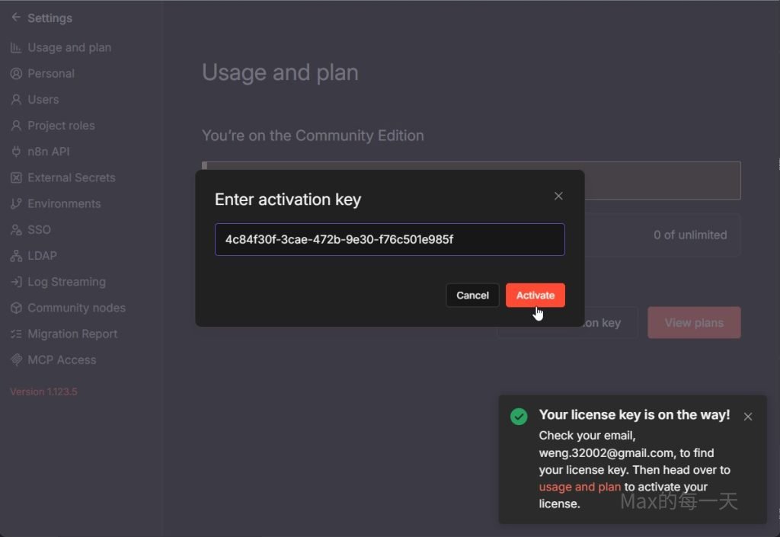Follow the usage and plan link in notification

pos(580,487)
